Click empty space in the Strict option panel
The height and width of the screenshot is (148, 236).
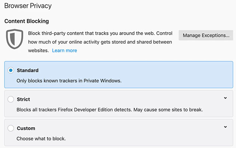[147, 100]
